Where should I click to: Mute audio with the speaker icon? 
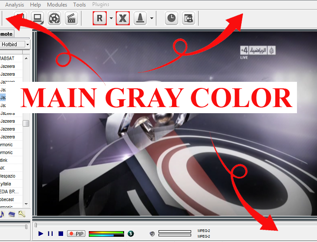[x=152, y=234]
